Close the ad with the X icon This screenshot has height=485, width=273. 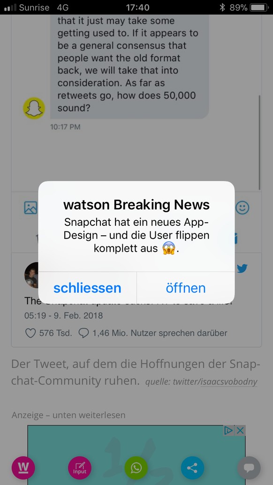pos(240,430)
